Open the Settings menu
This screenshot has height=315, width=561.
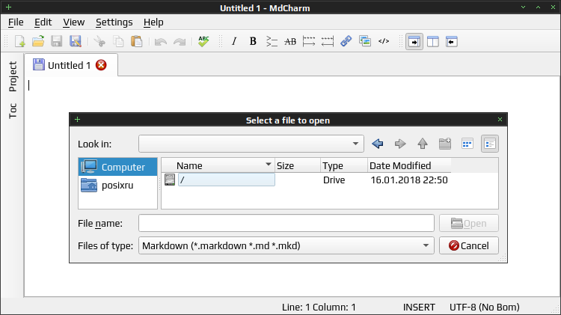tap(114, 22)
